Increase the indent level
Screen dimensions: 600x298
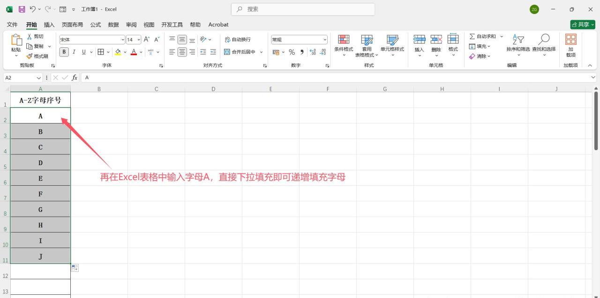213,52
